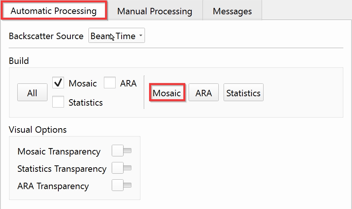
Task: Open the Messages tab
Action: click(232, 11)
